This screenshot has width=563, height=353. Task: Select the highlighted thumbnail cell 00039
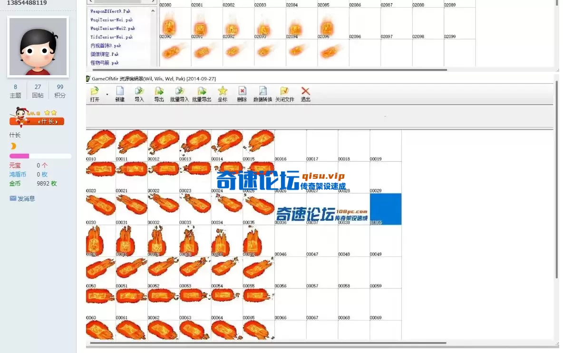[386, 209]
